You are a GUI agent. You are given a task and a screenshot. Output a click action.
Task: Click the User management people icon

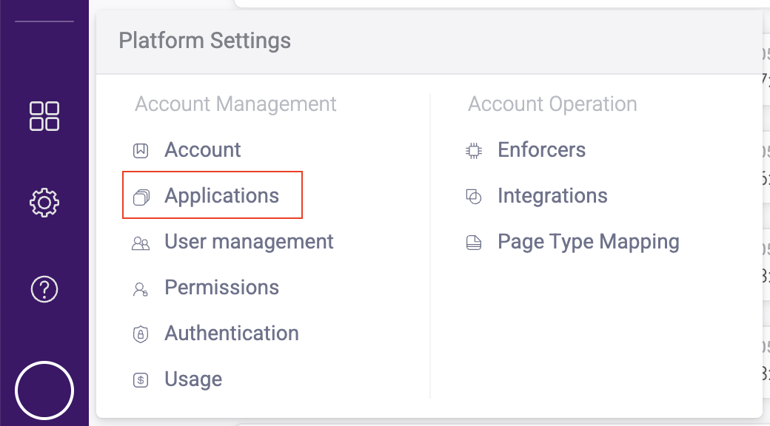point(141,243)
